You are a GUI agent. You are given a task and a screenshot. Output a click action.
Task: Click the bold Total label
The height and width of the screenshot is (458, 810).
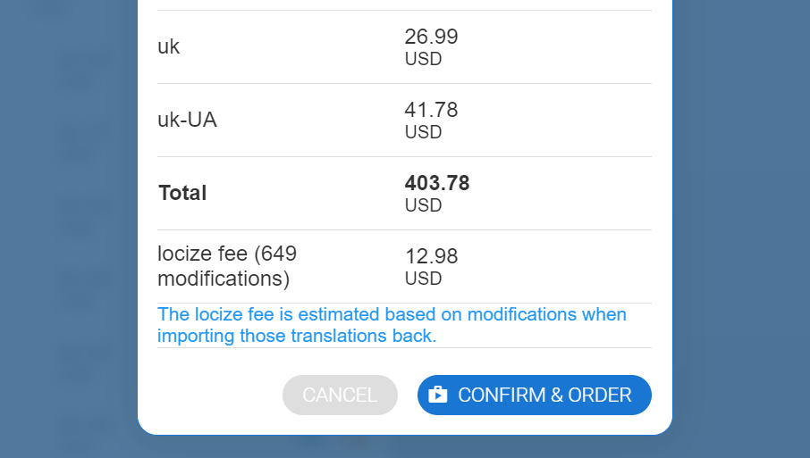coord(182,193)
